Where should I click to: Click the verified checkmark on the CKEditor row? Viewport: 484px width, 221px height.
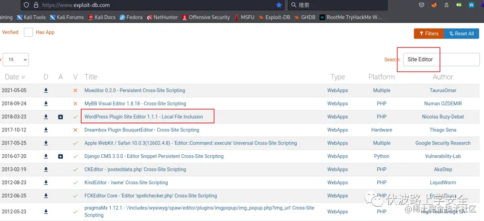click(75, 170)
